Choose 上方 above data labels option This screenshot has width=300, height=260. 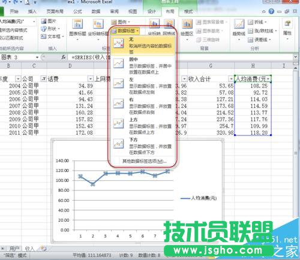[143, 126]
